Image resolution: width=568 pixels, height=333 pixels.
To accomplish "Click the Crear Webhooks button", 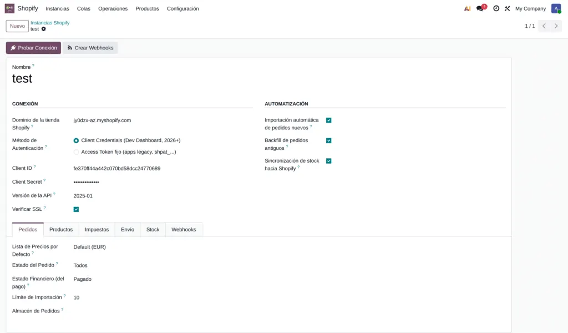I will click(90, 48).
